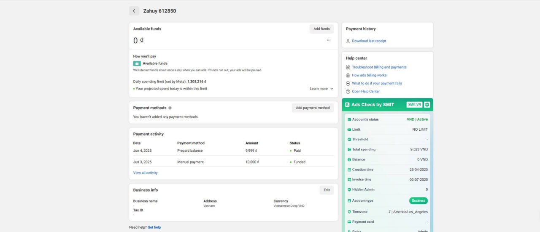Image resolution: width=540 pixels, height=232 pixels.
Task: Click the 9,523 VND total spending value
Action: [419, 150]
